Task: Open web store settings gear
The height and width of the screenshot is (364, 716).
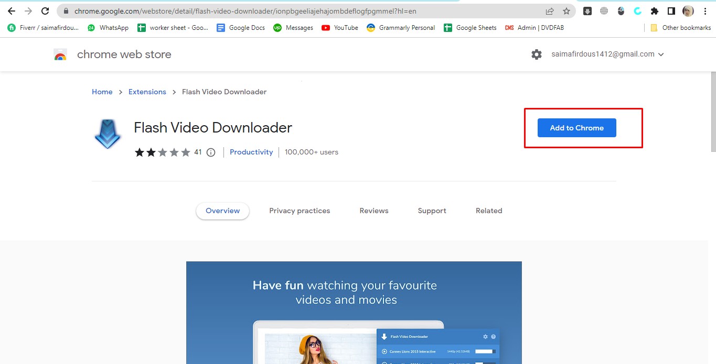Action: pyautogui.click(x=536, y=54)
